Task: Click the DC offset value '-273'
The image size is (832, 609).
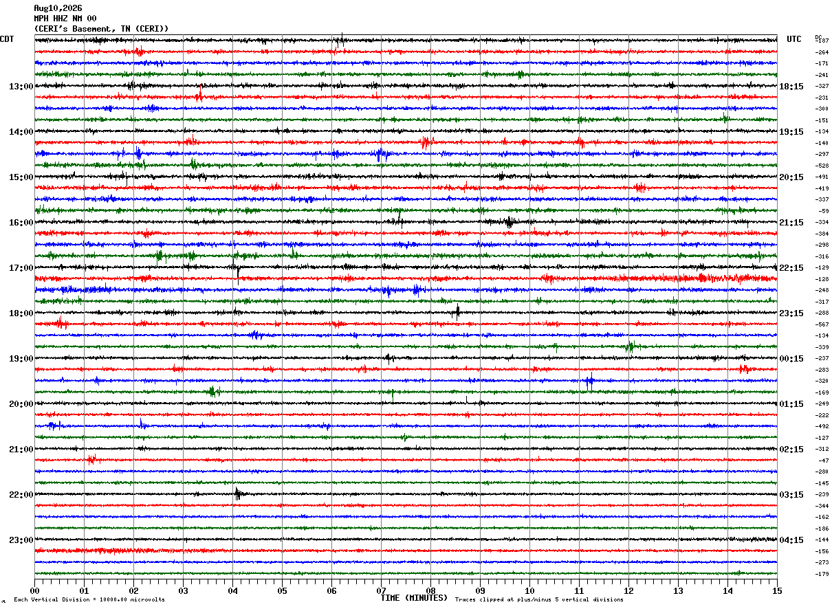Action: (822, 562)
